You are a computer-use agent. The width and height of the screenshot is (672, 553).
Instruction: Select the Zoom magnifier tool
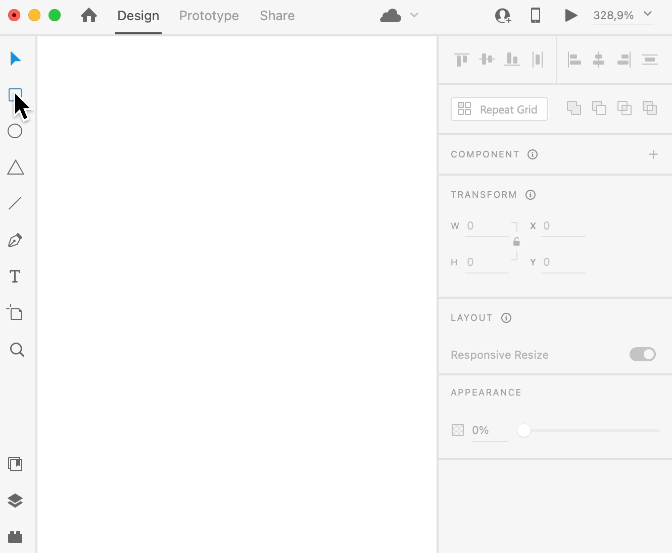(x=17, y=350)
